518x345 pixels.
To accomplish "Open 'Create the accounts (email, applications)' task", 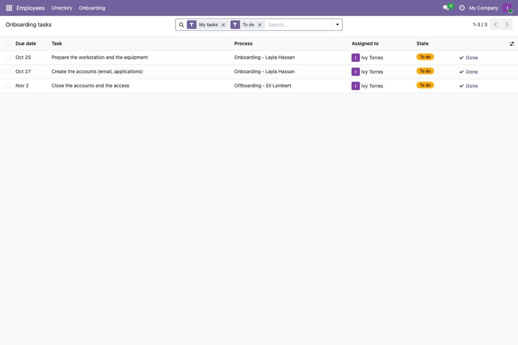I will 97,72.
